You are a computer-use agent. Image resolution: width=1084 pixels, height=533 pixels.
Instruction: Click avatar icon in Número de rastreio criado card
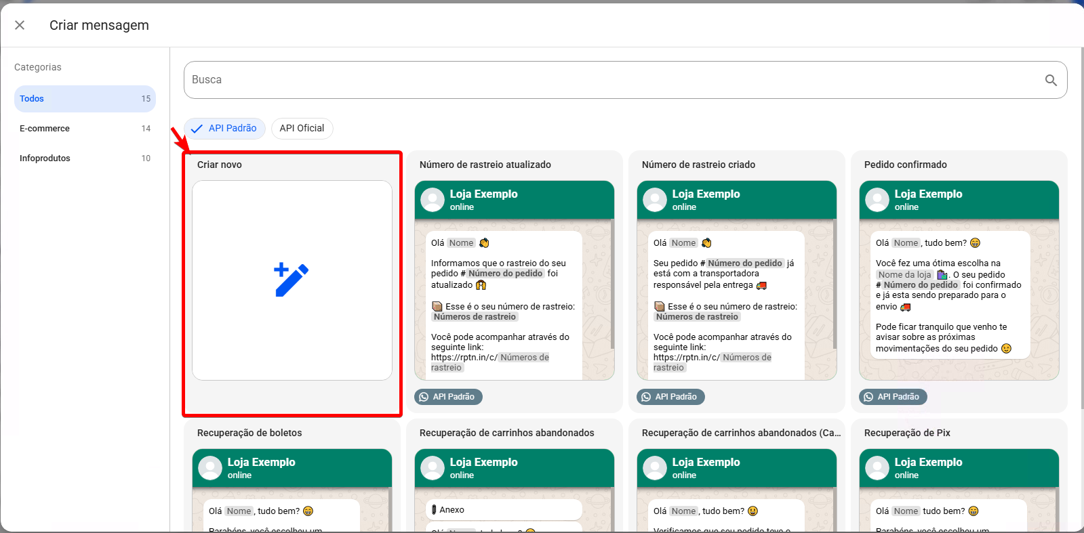pos(655,200)
